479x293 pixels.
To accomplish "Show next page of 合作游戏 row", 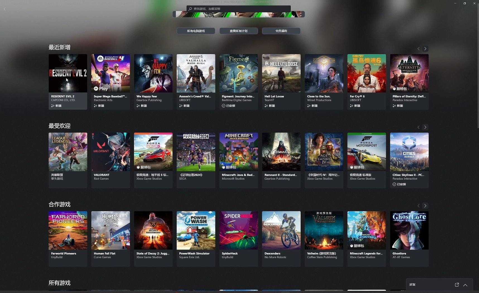I will [x=425, y=206].
